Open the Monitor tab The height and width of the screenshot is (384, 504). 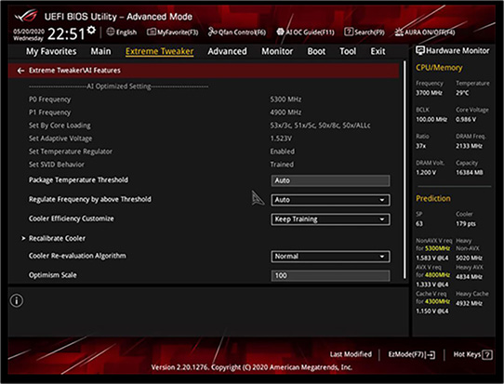277,51
